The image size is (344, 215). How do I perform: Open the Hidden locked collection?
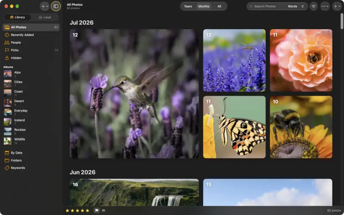31,58
